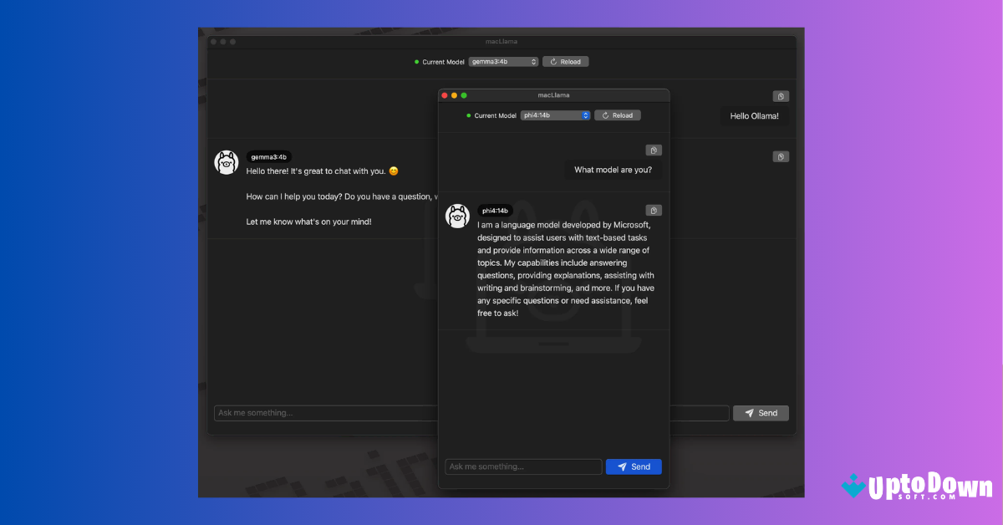Click the llama avatar next to gemma3:4b's message
This screenshot has height=525, width=1003.
pos(226,162)
